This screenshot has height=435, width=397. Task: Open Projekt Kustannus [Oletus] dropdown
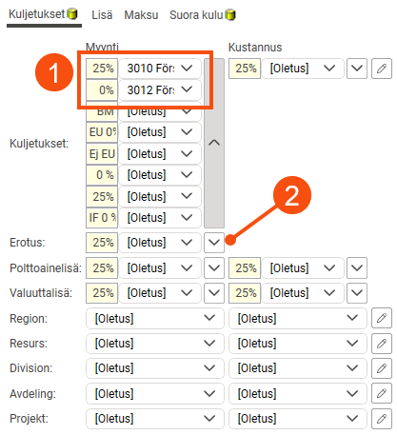(298, 419)
